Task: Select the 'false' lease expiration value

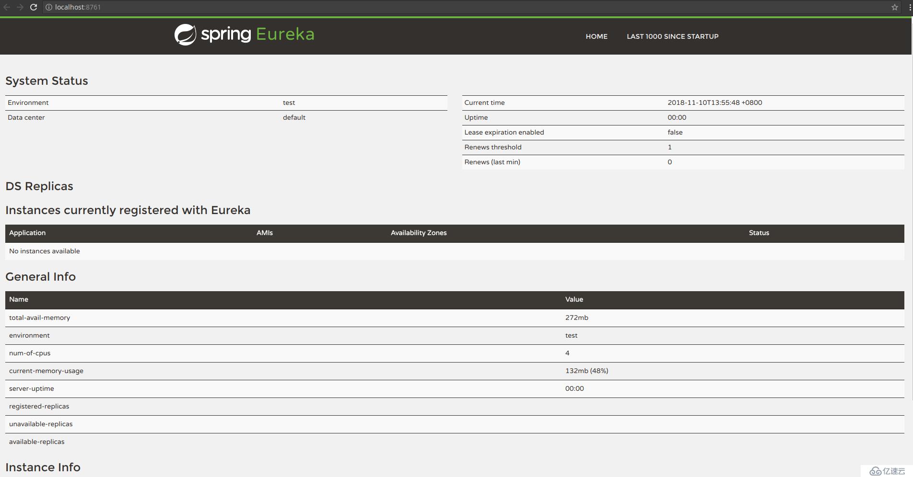Action: point(675,132)
